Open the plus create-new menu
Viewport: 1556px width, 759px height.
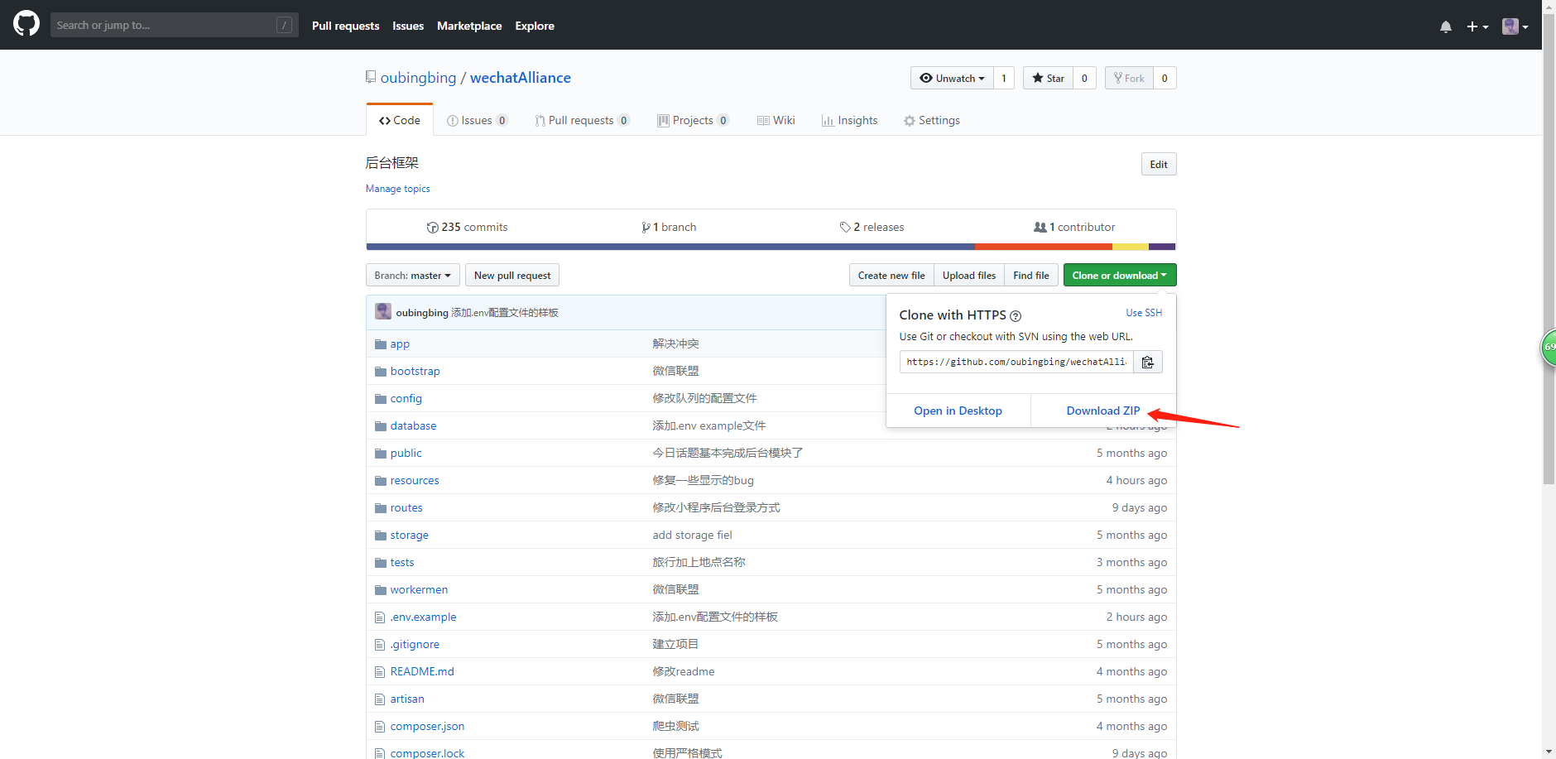tap(1477, 26)
